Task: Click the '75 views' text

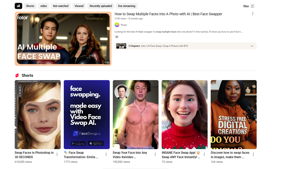Action: 167,162
